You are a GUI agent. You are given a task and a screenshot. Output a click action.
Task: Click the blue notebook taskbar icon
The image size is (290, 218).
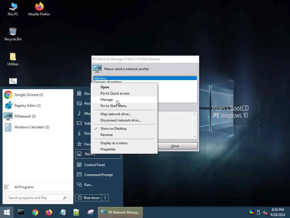tap(63, 212)
